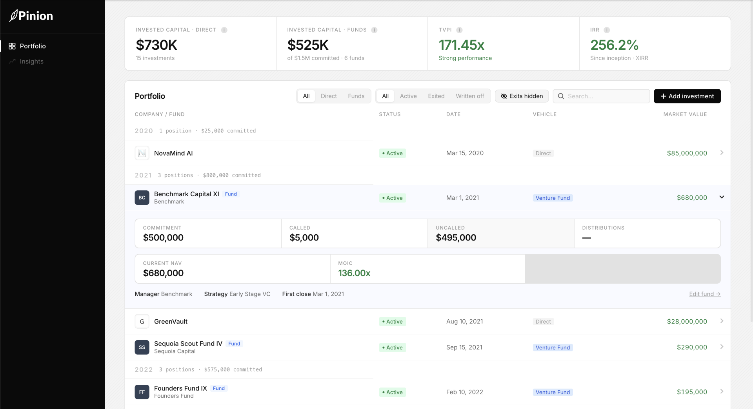This screenshot has height=409, width=753.
Task: Click Market Value column header
Action: [x=685, y=114]
